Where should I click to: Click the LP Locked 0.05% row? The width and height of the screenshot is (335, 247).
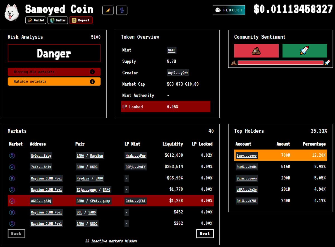point(166,107)
